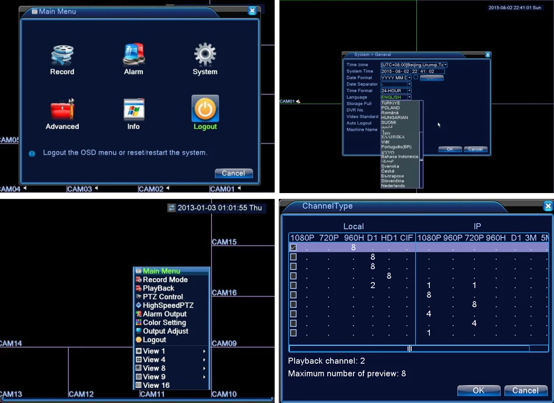554x403 pixels.
Task: Choose Bahasa Indonesia from the language list
Action: pos(399,156)
